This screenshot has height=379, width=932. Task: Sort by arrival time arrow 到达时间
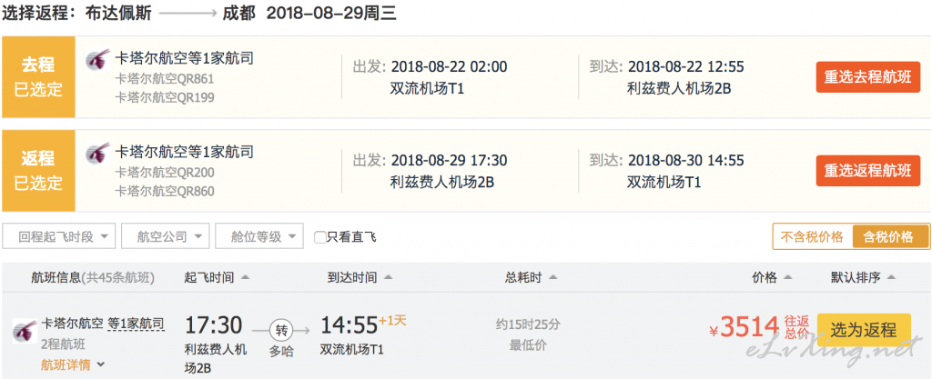(388, 277)
